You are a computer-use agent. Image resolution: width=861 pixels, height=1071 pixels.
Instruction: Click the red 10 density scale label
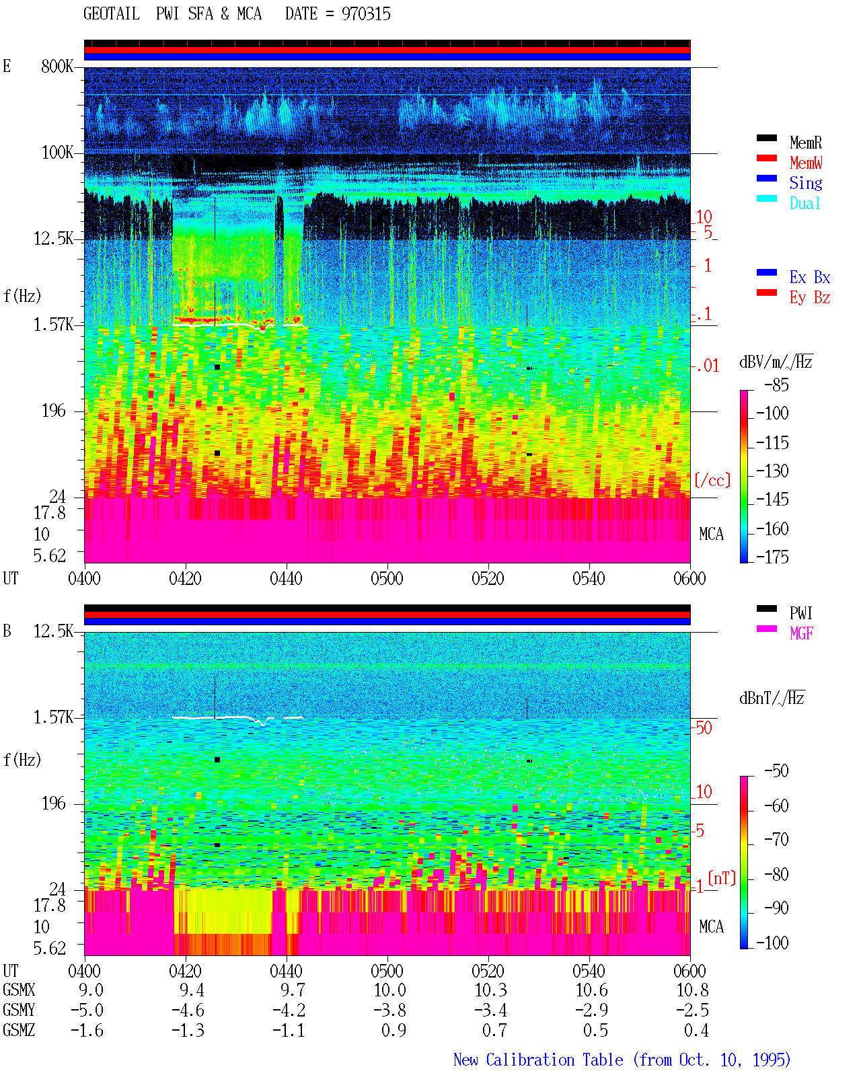pos(704,217)
